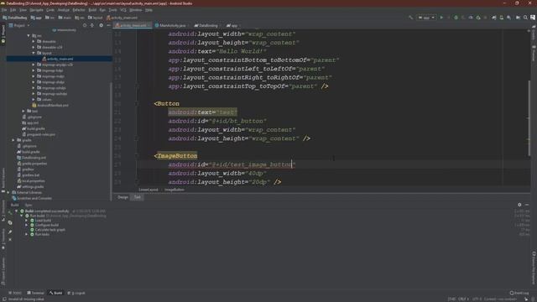537x302 pixels.
Task: Click the locate file target icon in Project panel
Action: [85, 25]
